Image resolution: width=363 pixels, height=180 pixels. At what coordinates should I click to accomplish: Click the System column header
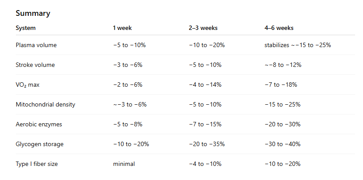click(26, 28)
